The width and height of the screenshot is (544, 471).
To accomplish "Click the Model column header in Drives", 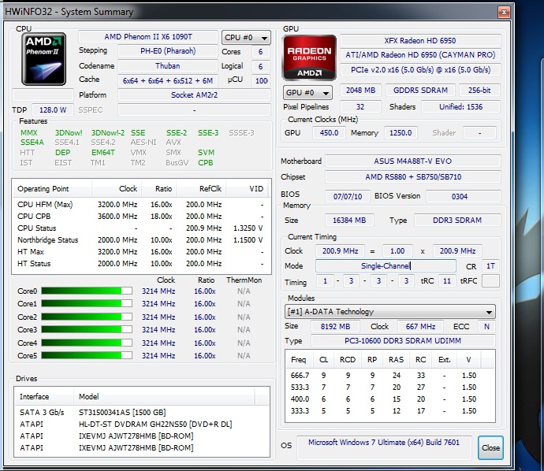I will pos(164,396).
